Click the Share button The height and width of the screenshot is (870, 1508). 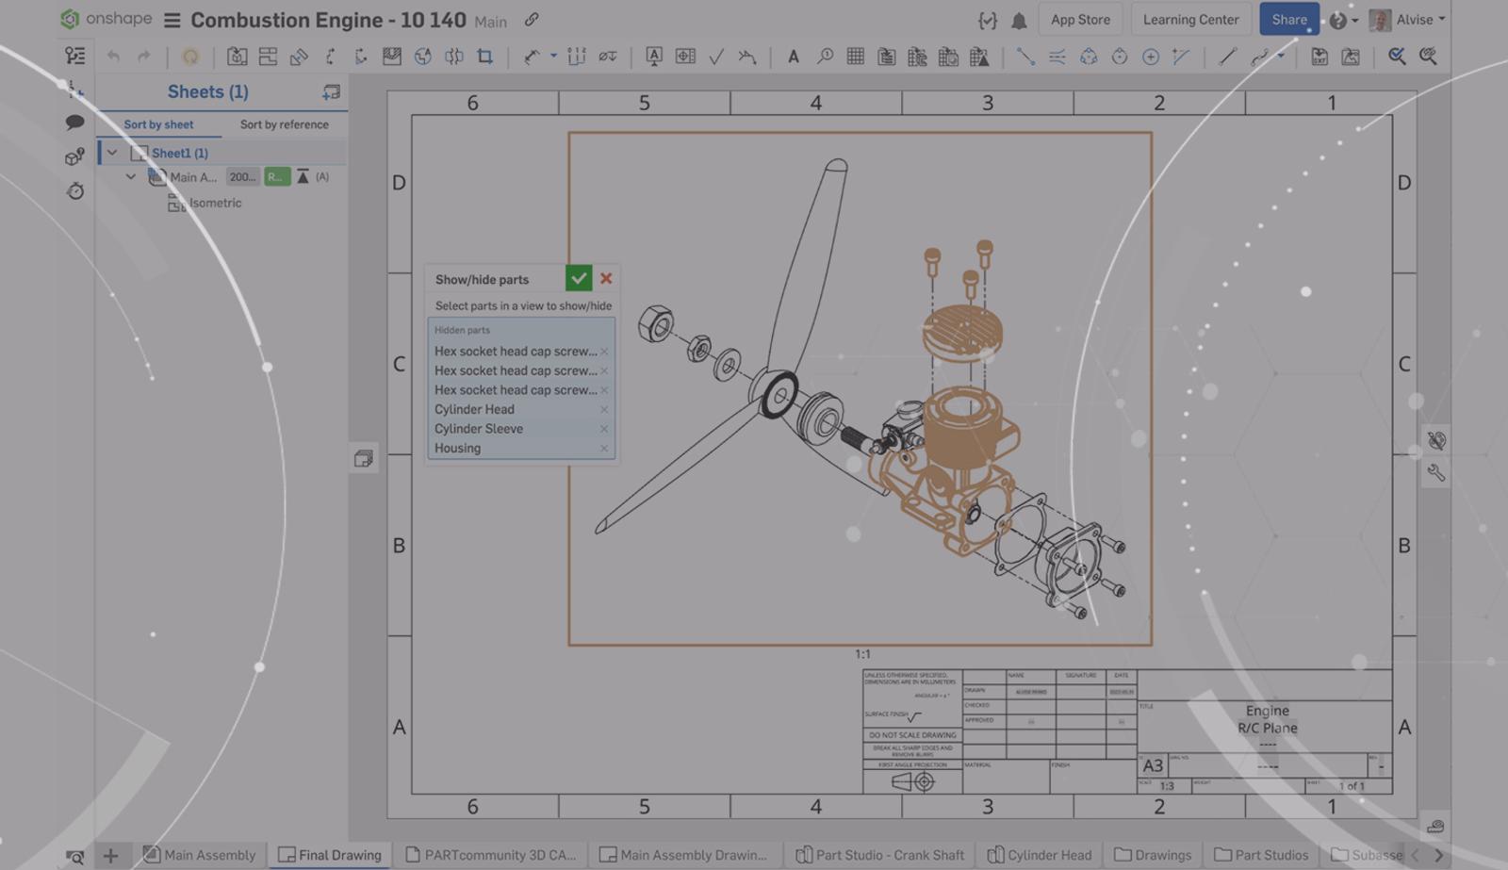click(x=1288, y=20)
